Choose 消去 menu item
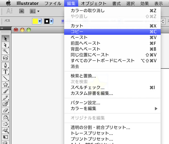The image size is (169, 144). pyautogui.click(x=113, y=66)
